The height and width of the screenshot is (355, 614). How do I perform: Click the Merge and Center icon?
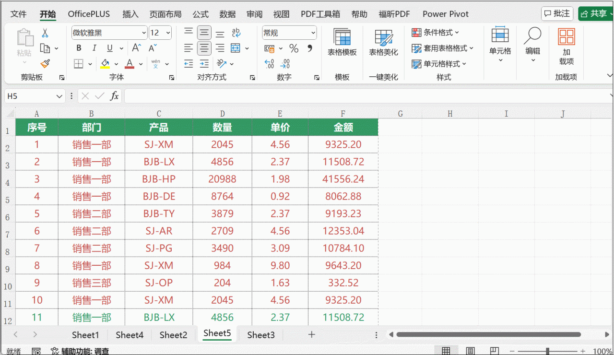pos(236,48)
